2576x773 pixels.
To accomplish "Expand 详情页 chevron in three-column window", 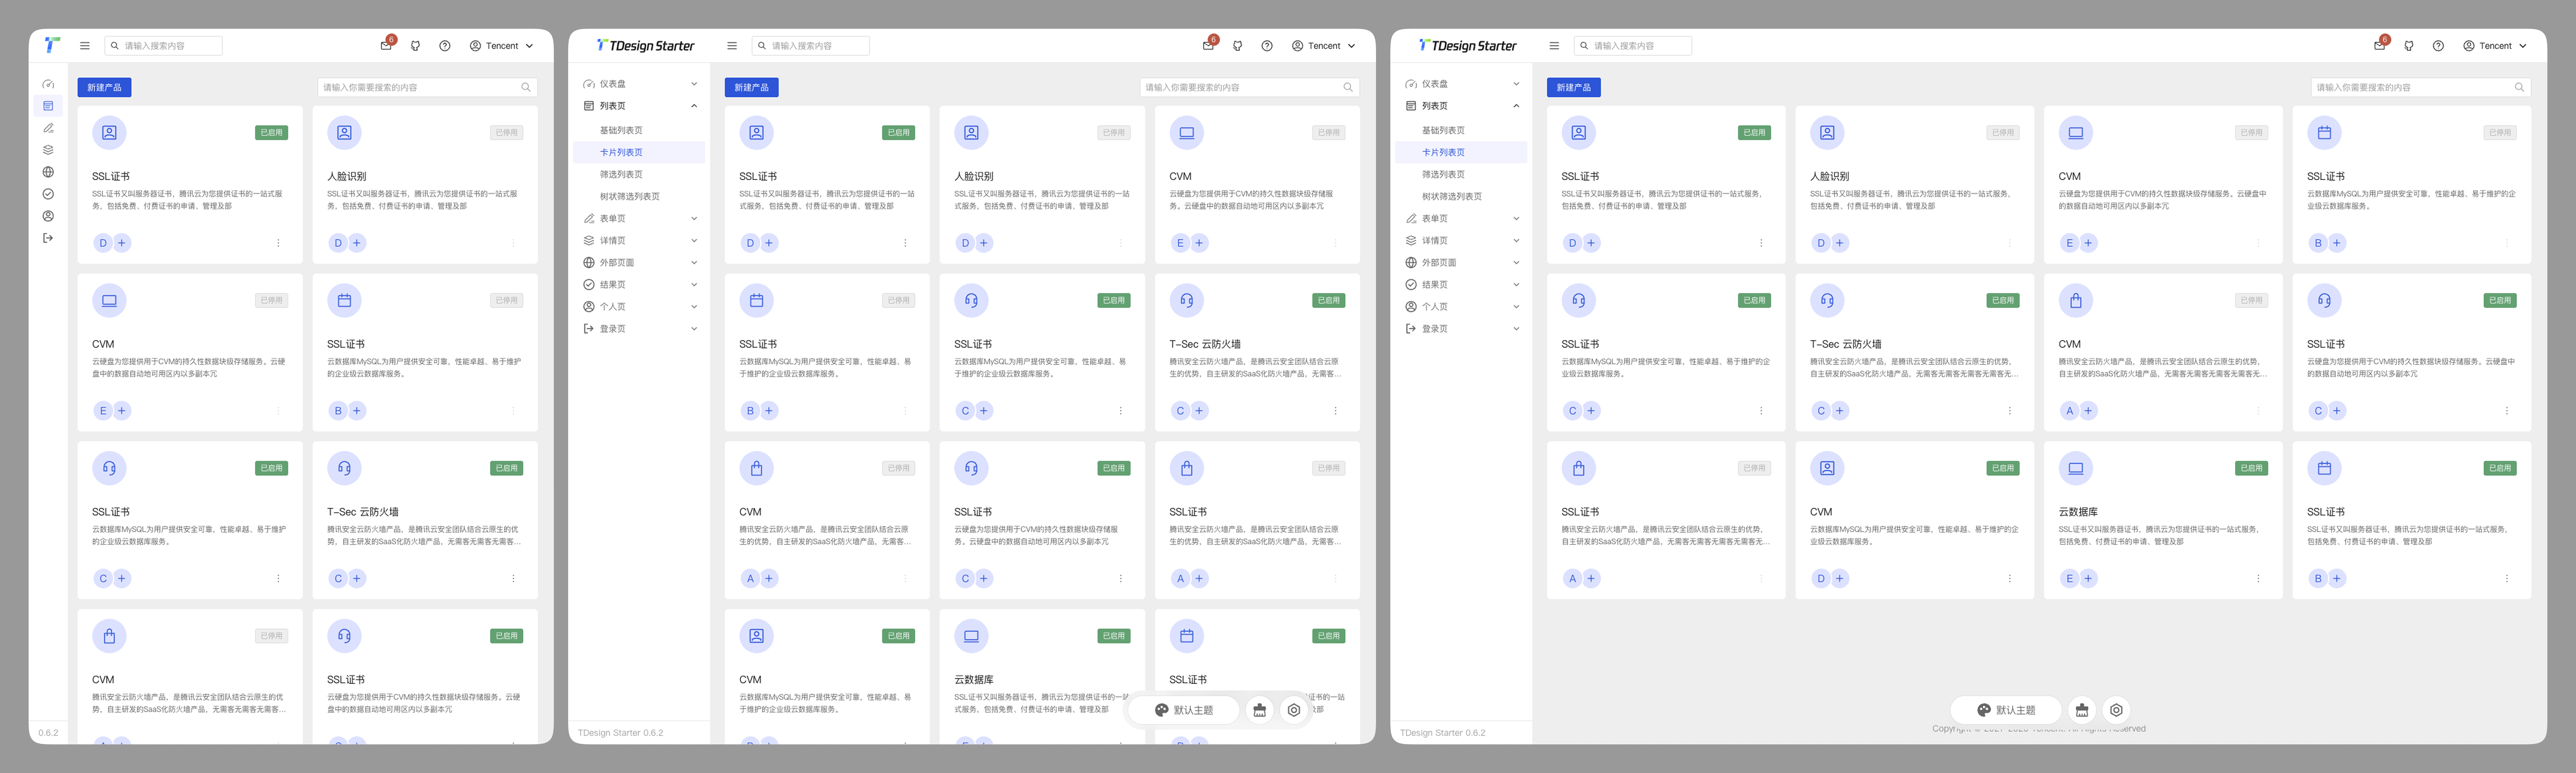I will tap(694, 241).
